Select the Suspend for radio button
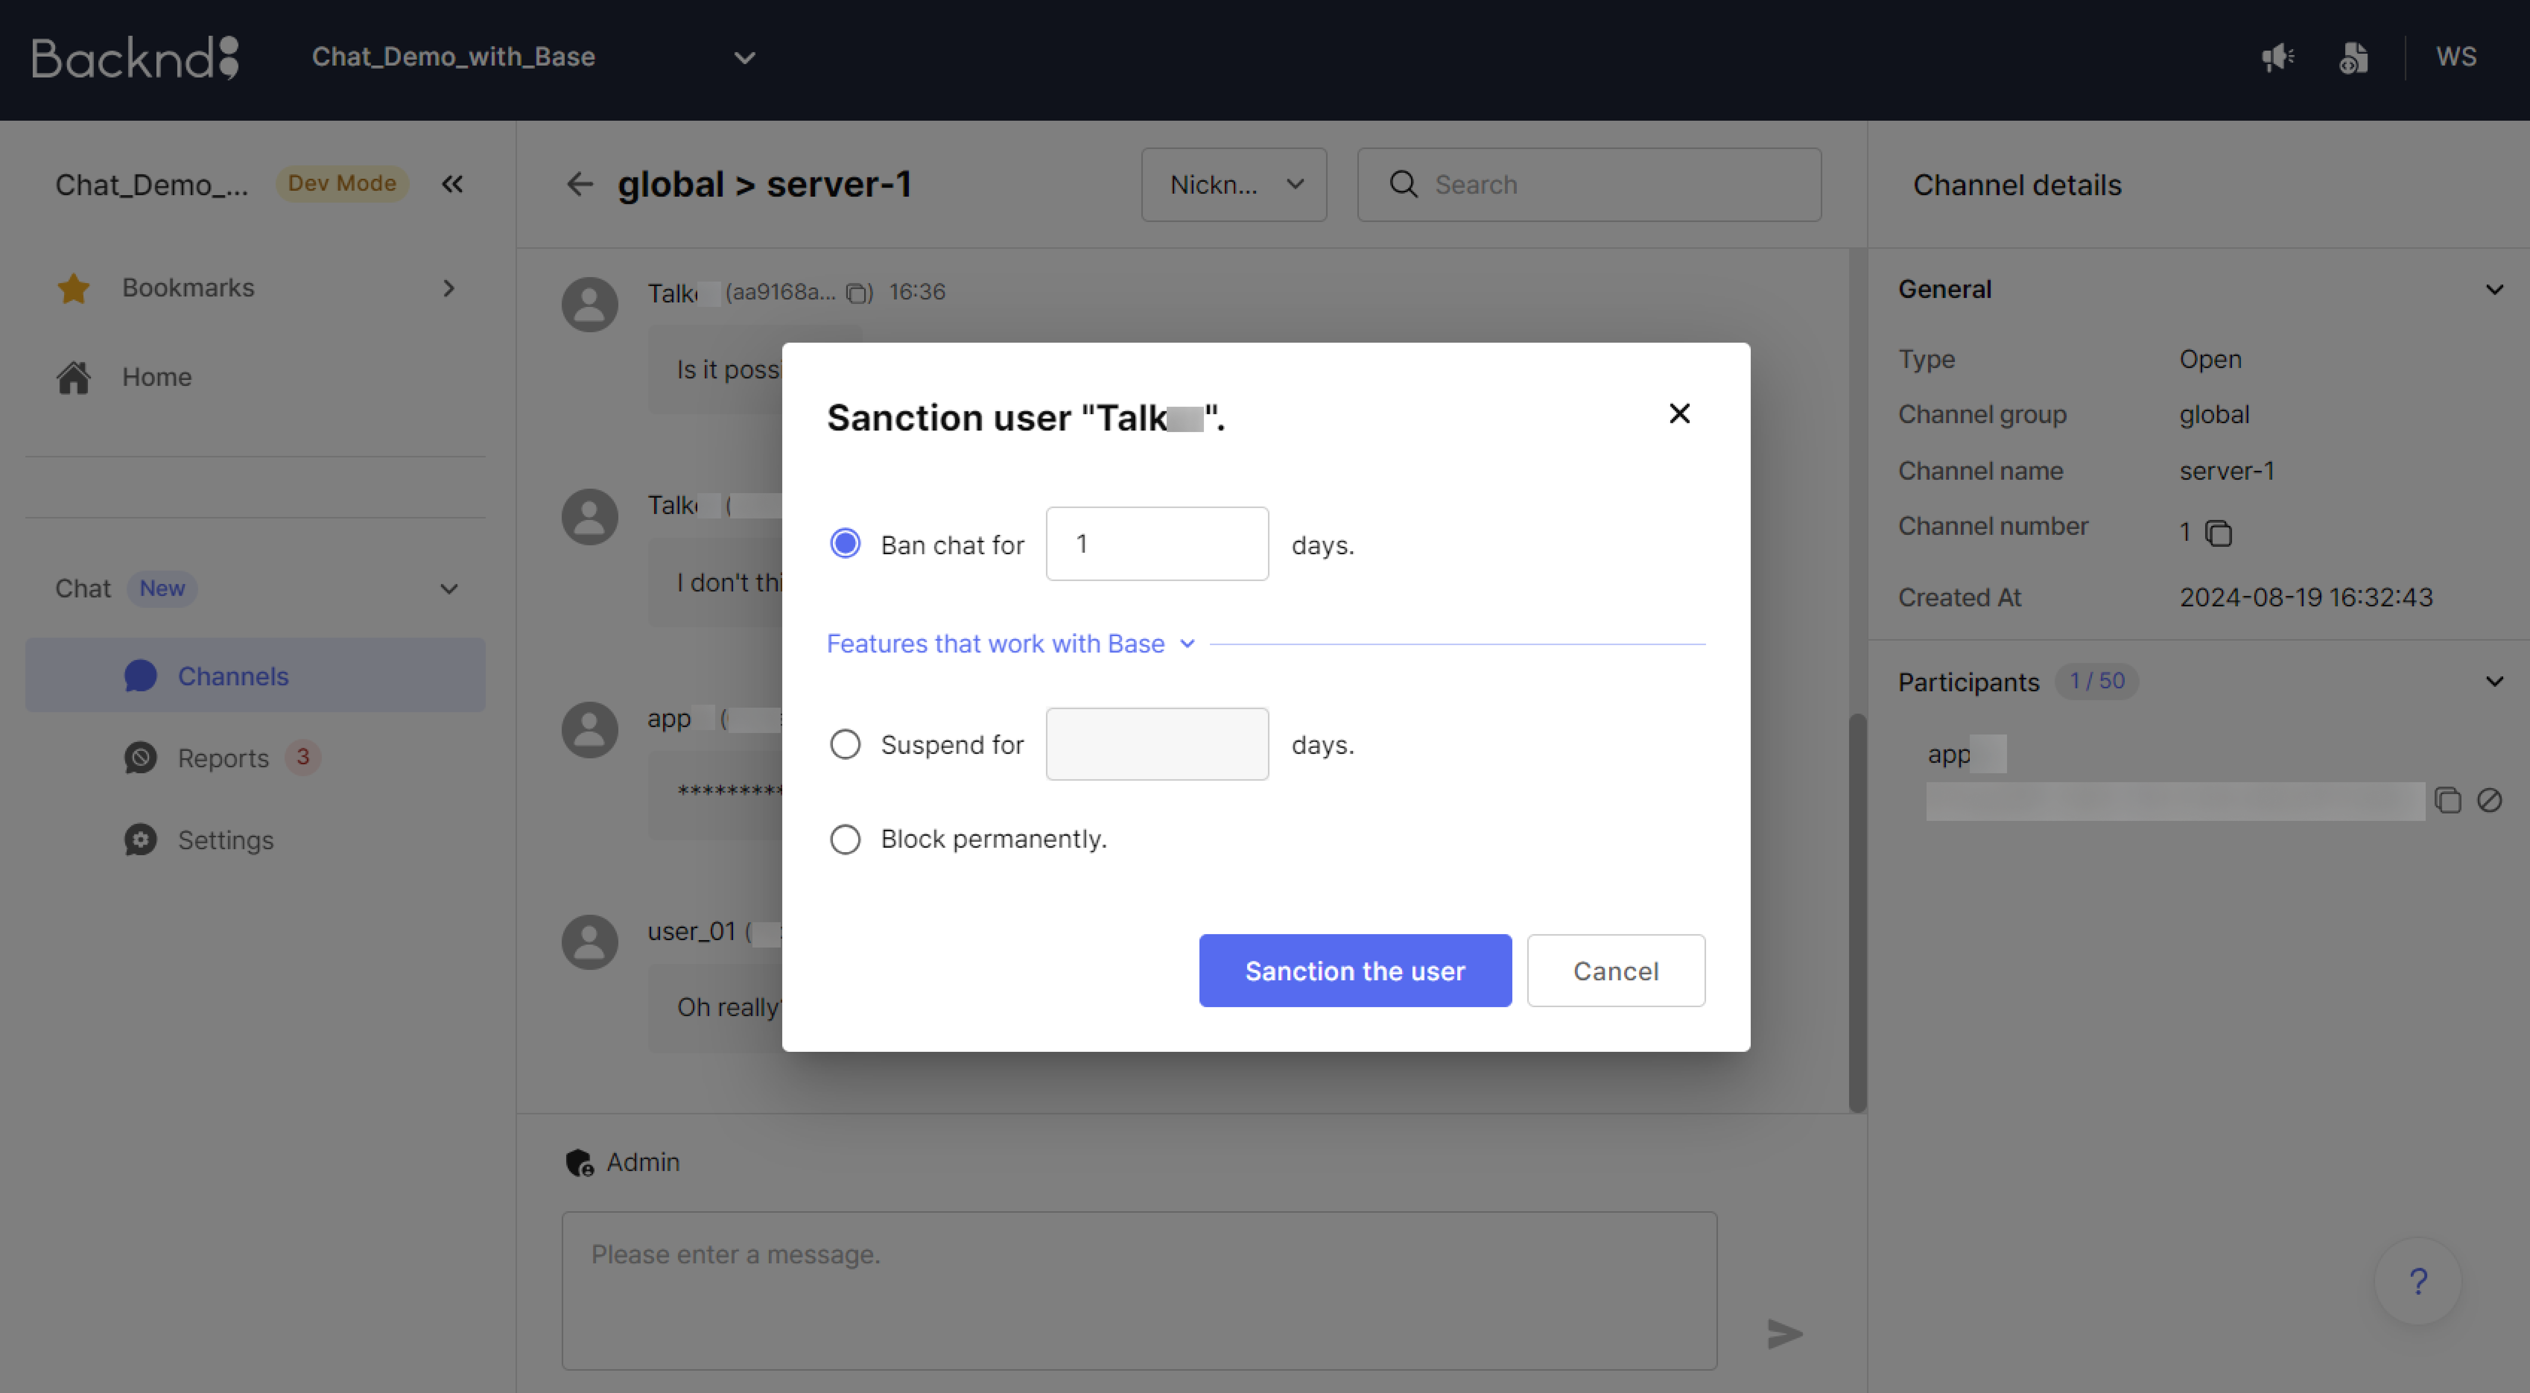The height and width of the screenshot is (1393, 2530). click(845, 745)
